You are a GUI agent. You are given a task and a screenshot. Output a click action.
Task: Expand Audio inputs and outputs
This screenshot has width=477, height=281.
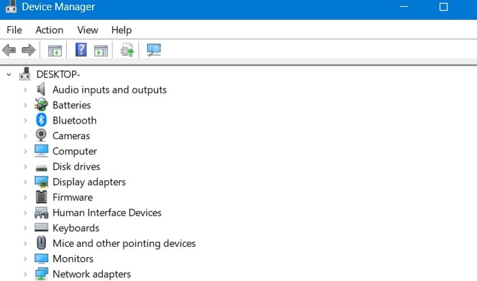pos(25,90)
